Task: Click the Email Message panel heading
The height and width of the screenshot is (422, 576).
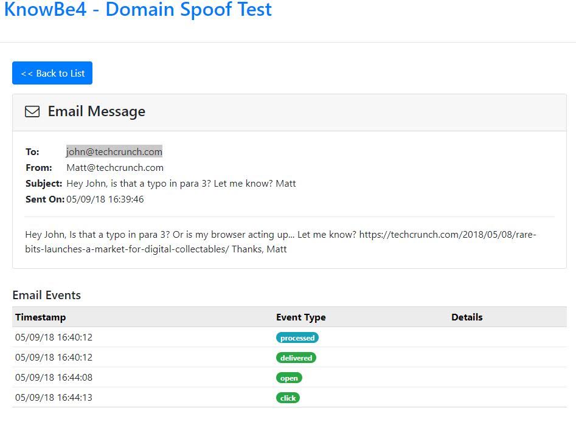Action: (x=96, y=112)
